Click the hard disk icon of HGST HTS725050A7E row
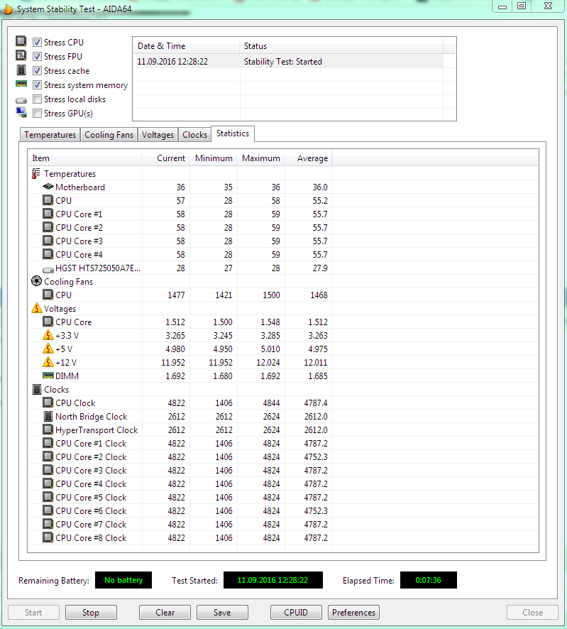 (48, 270)
